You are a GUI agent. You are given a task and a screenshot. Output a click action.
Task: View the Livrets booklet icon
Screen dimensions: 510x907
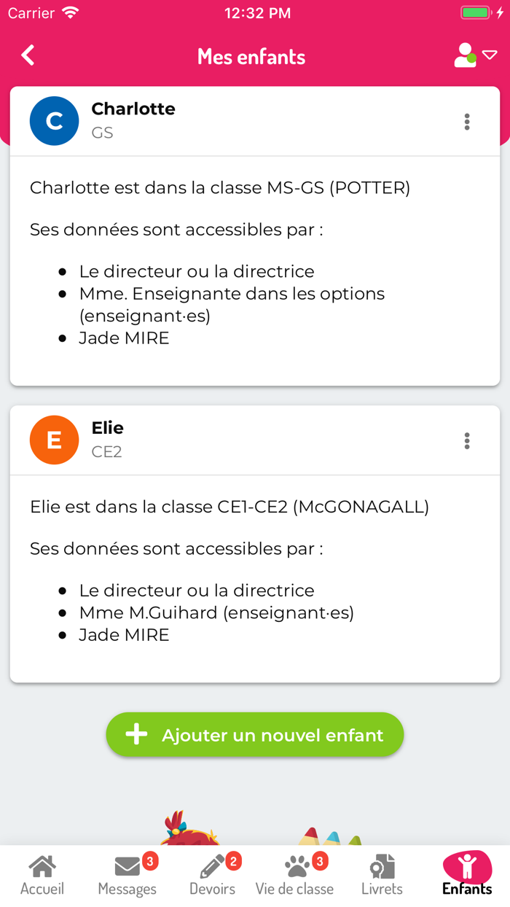coord(381,867)
